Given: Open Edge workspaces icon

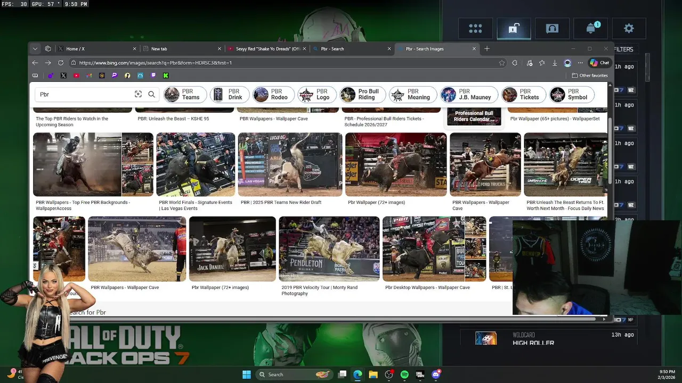Looking at the screenshot, I should pos(48,48).
